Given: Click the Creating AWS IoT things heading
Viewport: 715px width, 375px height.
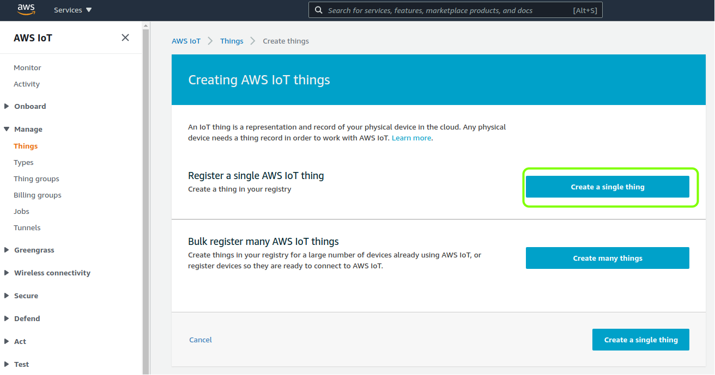Looking at the screenshot, I should click(x=259, y=80).
